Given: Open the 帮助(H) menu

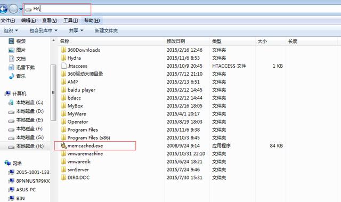Looking at the screenshot, I should tap(92, 20).
